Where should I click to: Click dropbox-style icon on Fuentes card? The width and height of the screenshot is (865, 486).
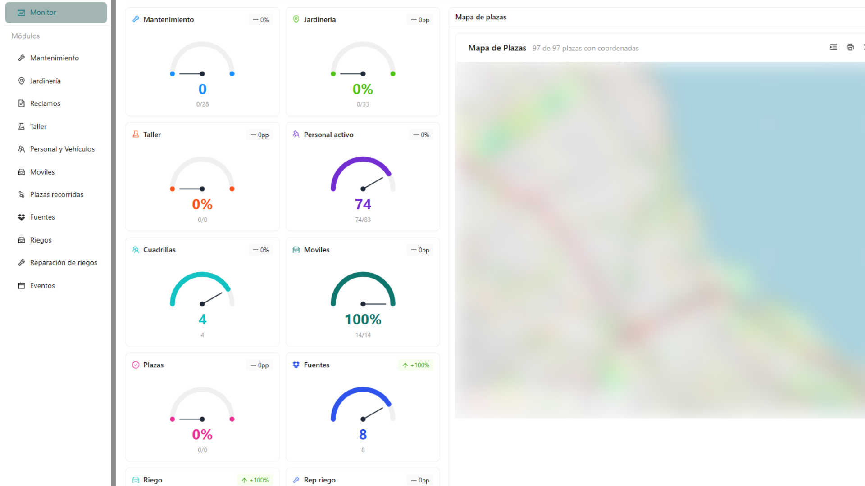click(296, 364)
